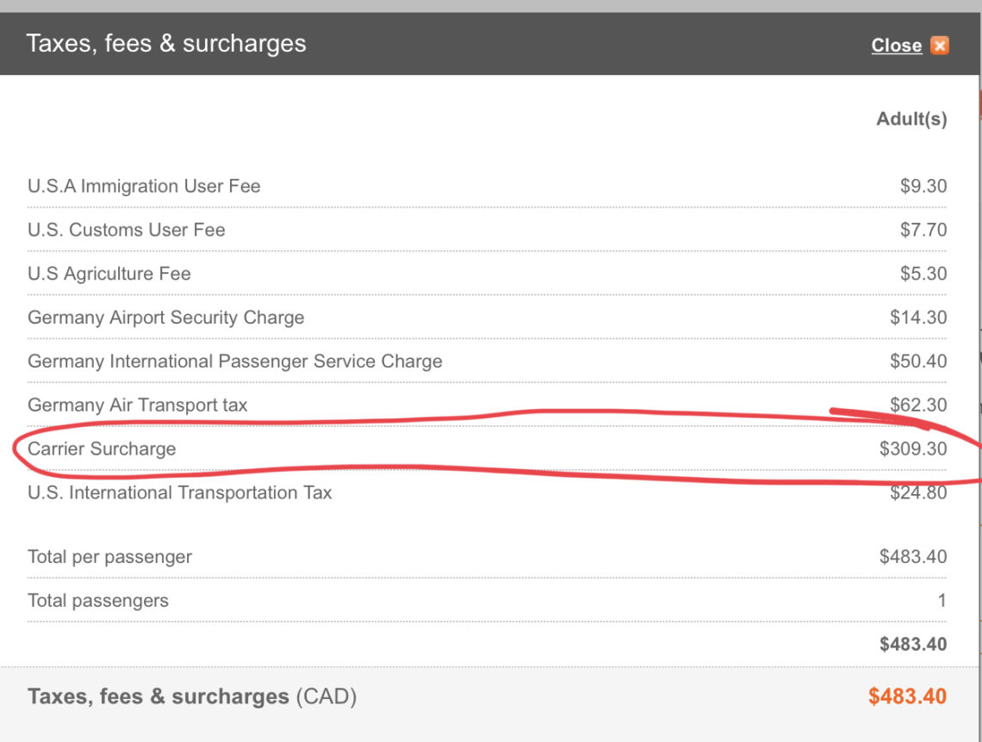The image size is (982, 742).
Task: Click the Adult(s) column header
Action: point(911,119)
